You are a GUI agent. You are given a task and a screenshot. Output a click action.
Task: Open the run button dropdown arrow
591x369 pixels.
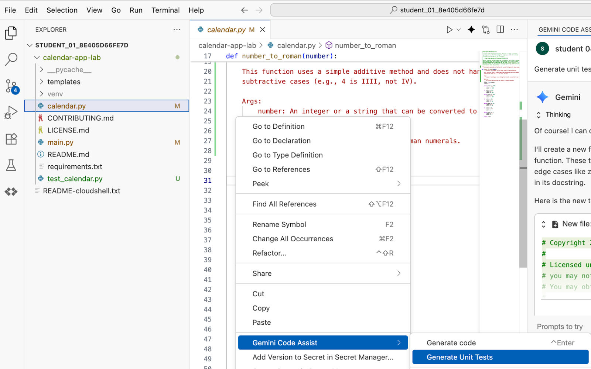coord(459,30)
